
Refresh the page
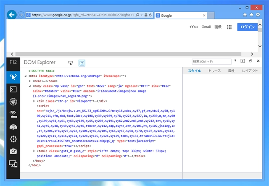pyautogui.click(x=150, y=15)
